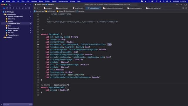
Task: Toggle the inspectors panel on the right
Action: (185, 5)
